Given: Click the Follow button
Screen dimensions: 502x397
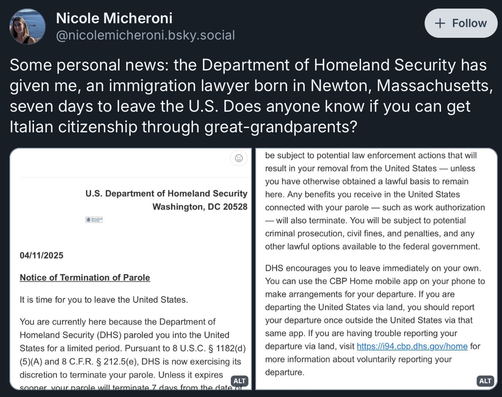Looking at the screenshot, I should (x=461, y=23).
